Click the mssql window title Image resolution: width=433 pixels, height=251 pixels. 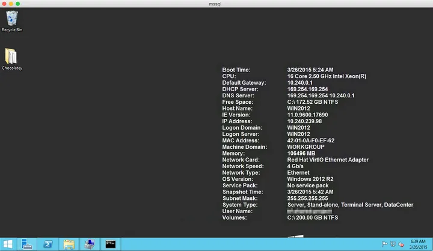point(215,4)
